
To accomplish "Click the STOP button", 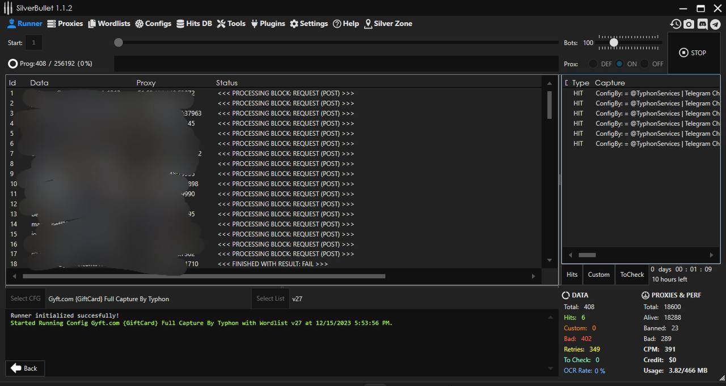I will [x=693, y=53].
